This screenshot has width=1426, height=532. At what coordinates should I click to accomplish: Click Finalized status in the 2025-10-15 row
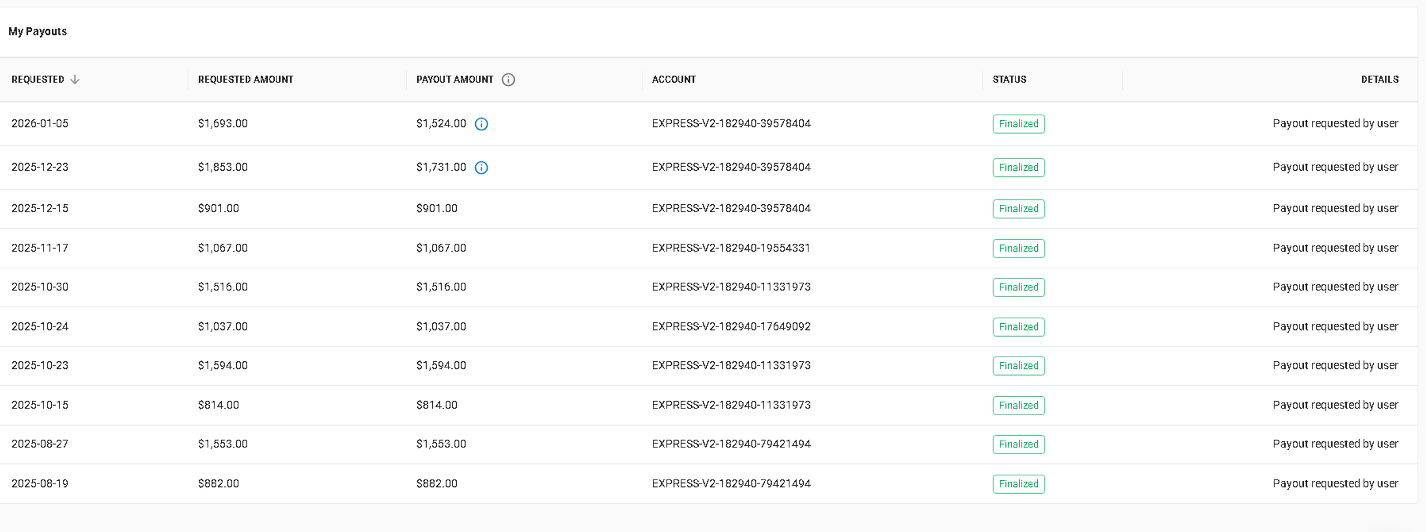click(1019, 405)
